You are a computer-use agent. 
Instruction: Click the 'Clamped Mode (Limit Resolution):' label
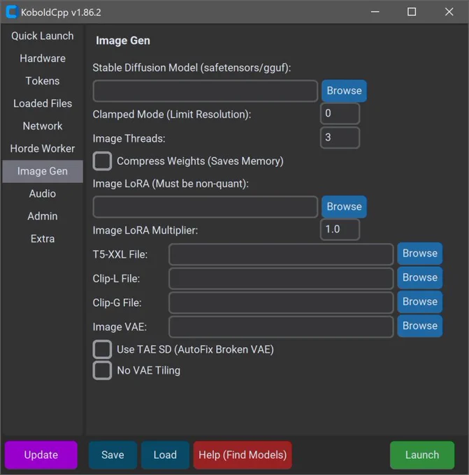pyautogui.click(x=172, y=115)
